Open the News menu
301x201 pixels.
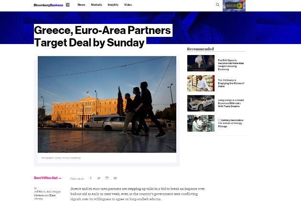tap(81, 5)
